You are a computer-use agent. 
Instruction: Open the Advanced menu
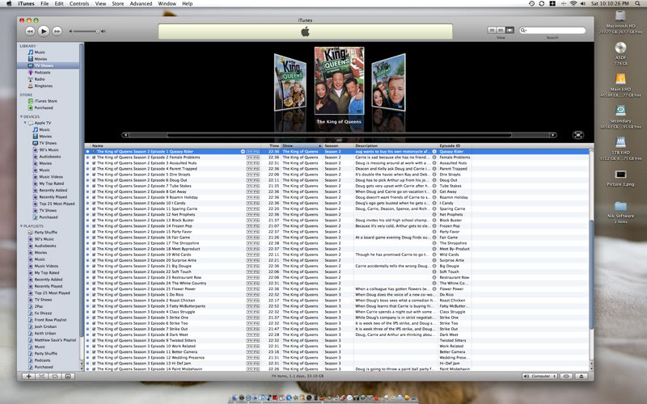click(141, 3)
